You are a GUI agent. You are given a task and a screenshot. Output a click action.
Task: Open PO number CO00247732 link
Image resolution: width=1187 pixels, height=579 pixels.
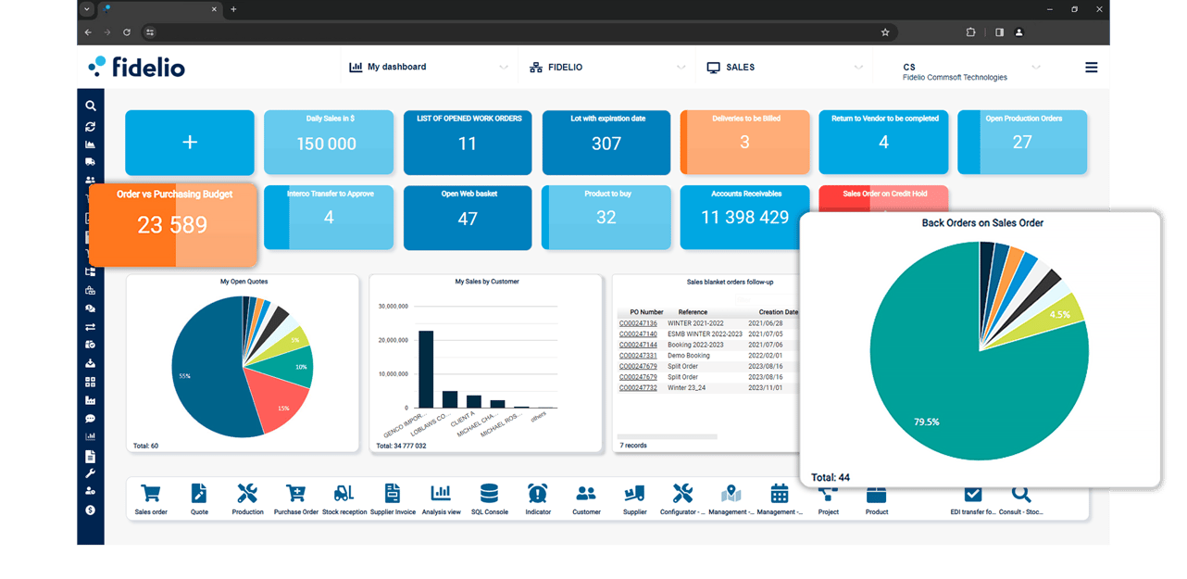(x=638, y=388)
